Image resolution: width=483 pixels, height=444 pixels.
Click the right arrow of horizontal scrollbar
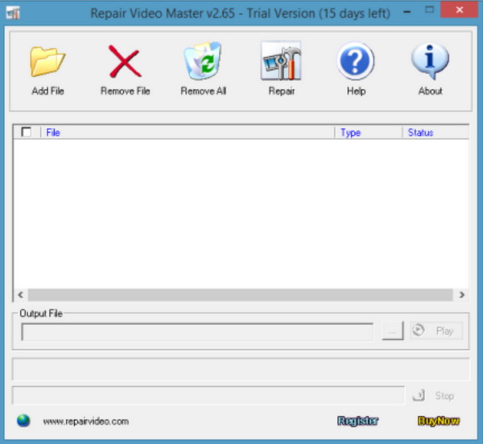pos(461,294)
